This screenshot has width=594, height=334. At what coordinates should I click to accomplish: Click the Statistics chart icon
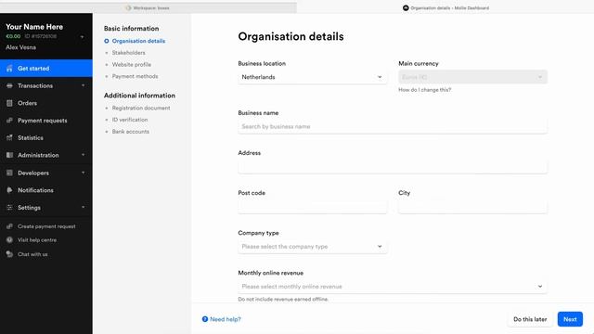(x=9, y=138)
